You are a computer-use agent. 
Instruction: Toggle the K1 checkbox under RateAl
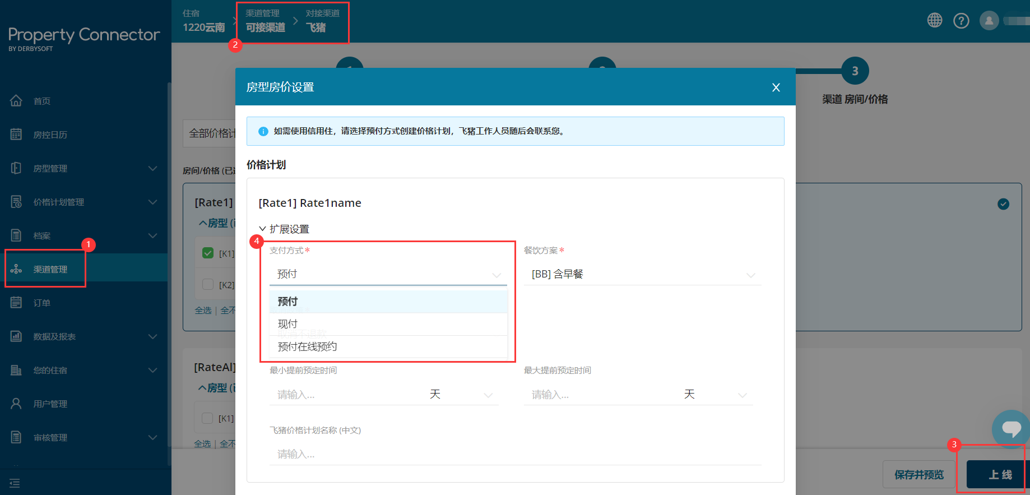tap(207, 418)
